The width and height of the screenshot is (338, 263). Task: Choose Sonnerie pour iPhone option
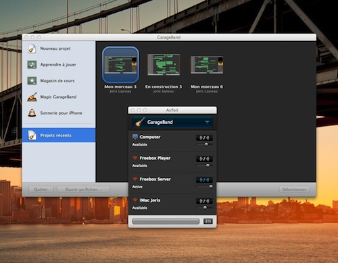tap(59, 113)
